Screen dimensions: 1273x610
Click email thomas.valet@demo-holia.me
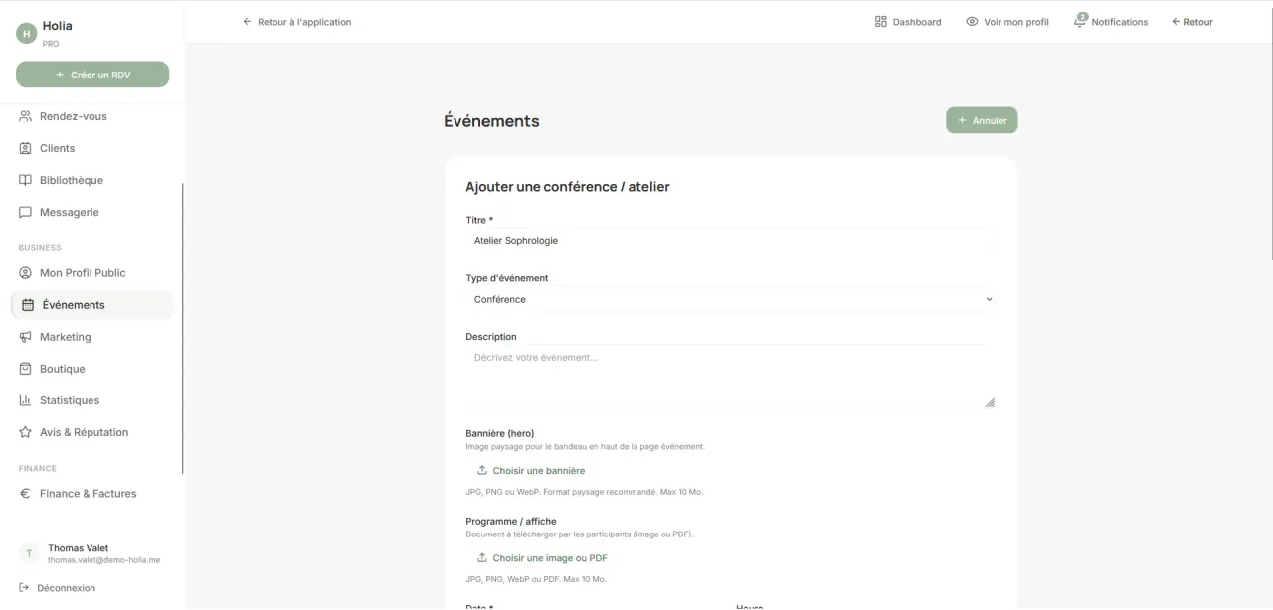click(x=103, y=560)
